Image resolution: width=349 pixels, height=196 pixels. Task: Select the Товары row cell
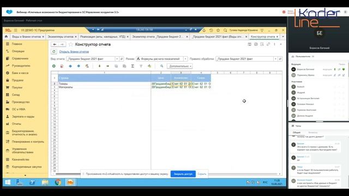pyautogui.click(x=104, y=84)
